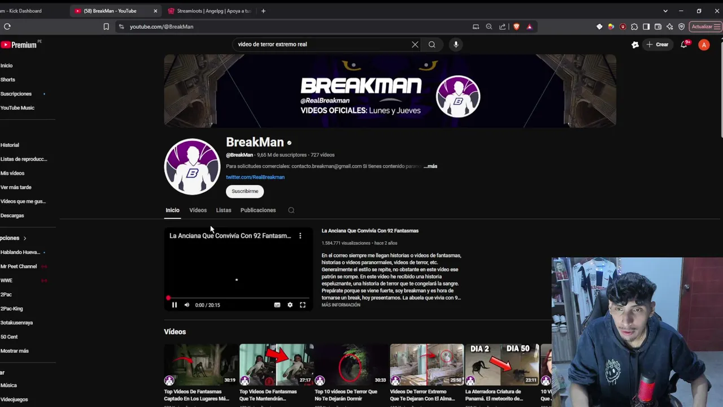Start voice search with microphone icon
The height and width of the screenshot is (407, 723).
point(456,44)
